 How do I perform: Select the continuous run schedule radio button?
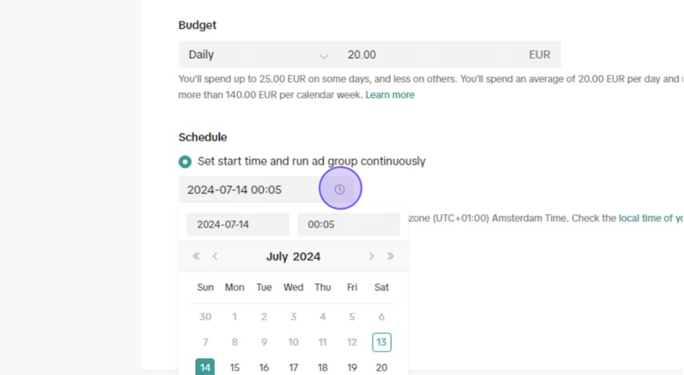point(185,161)
